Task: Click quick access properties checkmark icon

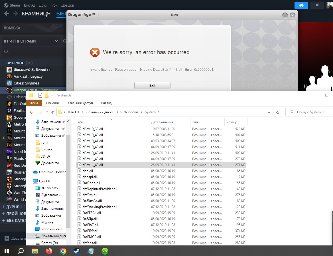Action: point(40,95)
